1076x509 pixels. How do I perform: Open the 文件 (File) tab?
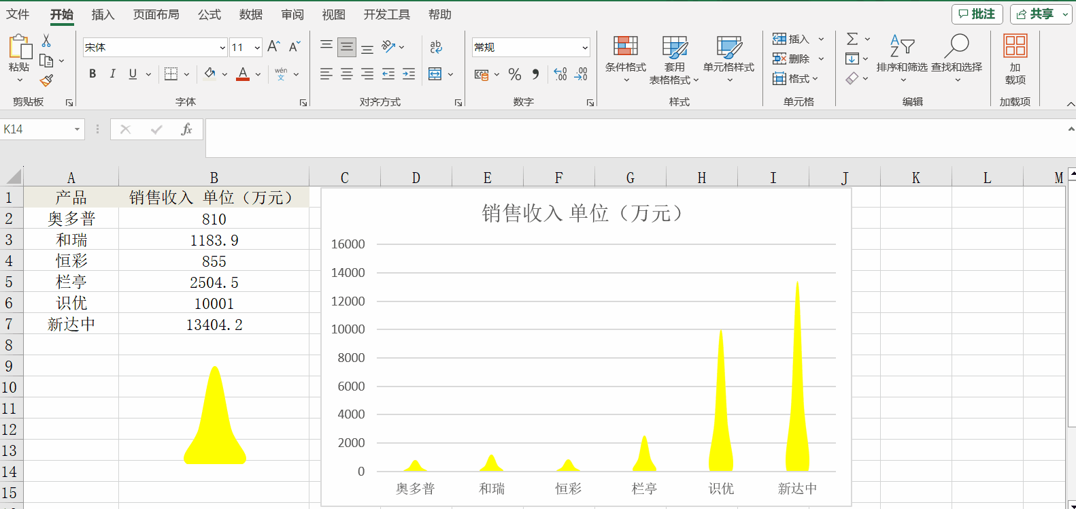click(x=18, y=14)
